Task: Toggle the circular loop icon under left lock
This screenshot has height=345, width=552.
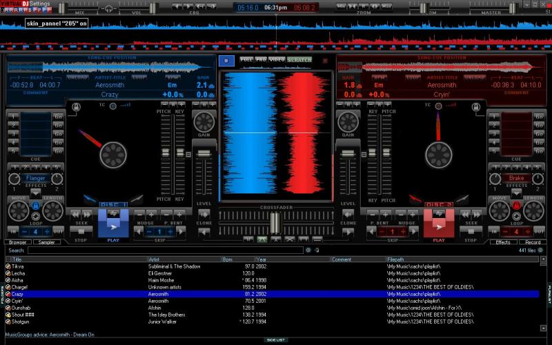Action: pyautogui.click(x=36, y=216)
